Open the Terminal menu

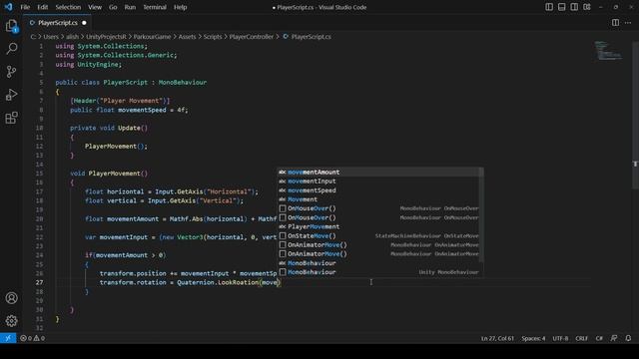155,7
